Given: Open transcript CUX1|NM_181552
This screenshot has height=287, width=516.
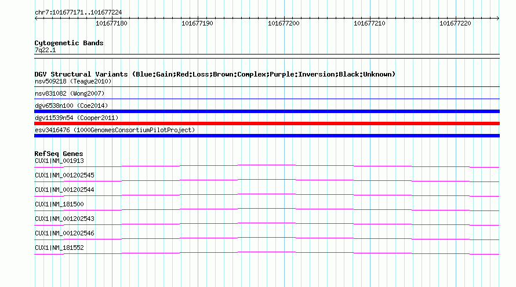Looking at the screenshot, I should point(59,248).
